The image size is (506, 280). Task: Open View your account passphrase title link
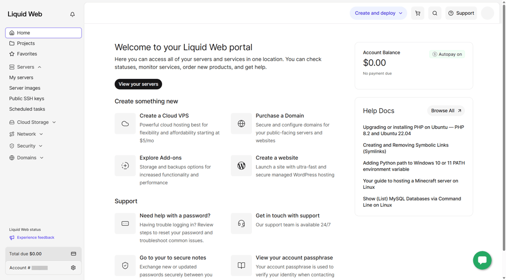pos(295,258)
